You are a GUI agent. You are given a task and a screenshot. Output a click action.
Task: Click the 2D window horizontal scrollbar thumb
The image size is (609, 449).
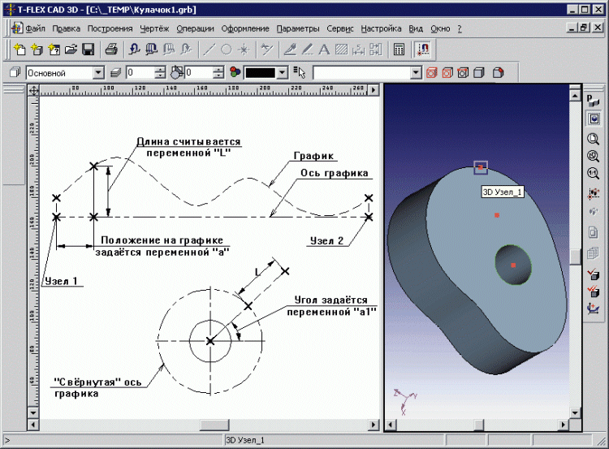(x=214, y=425)
